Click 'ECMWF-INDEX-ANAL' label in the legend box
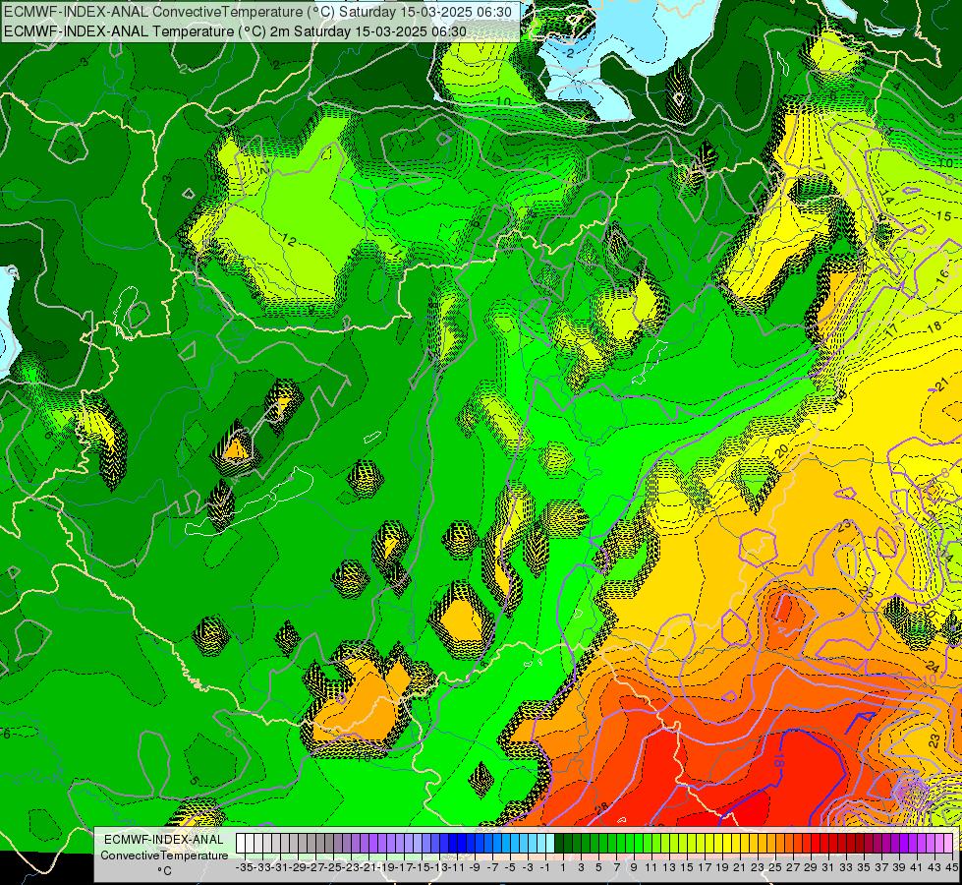 tap(164, 840)
